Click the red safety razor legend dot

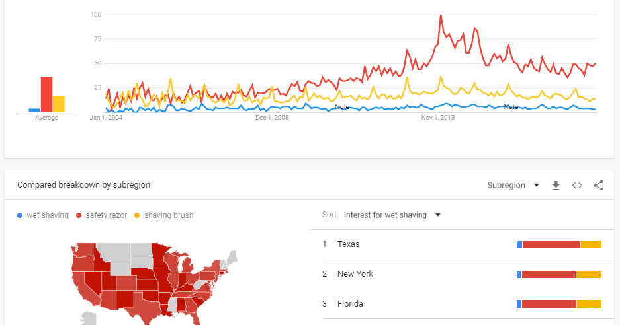(x=79, y=215)
